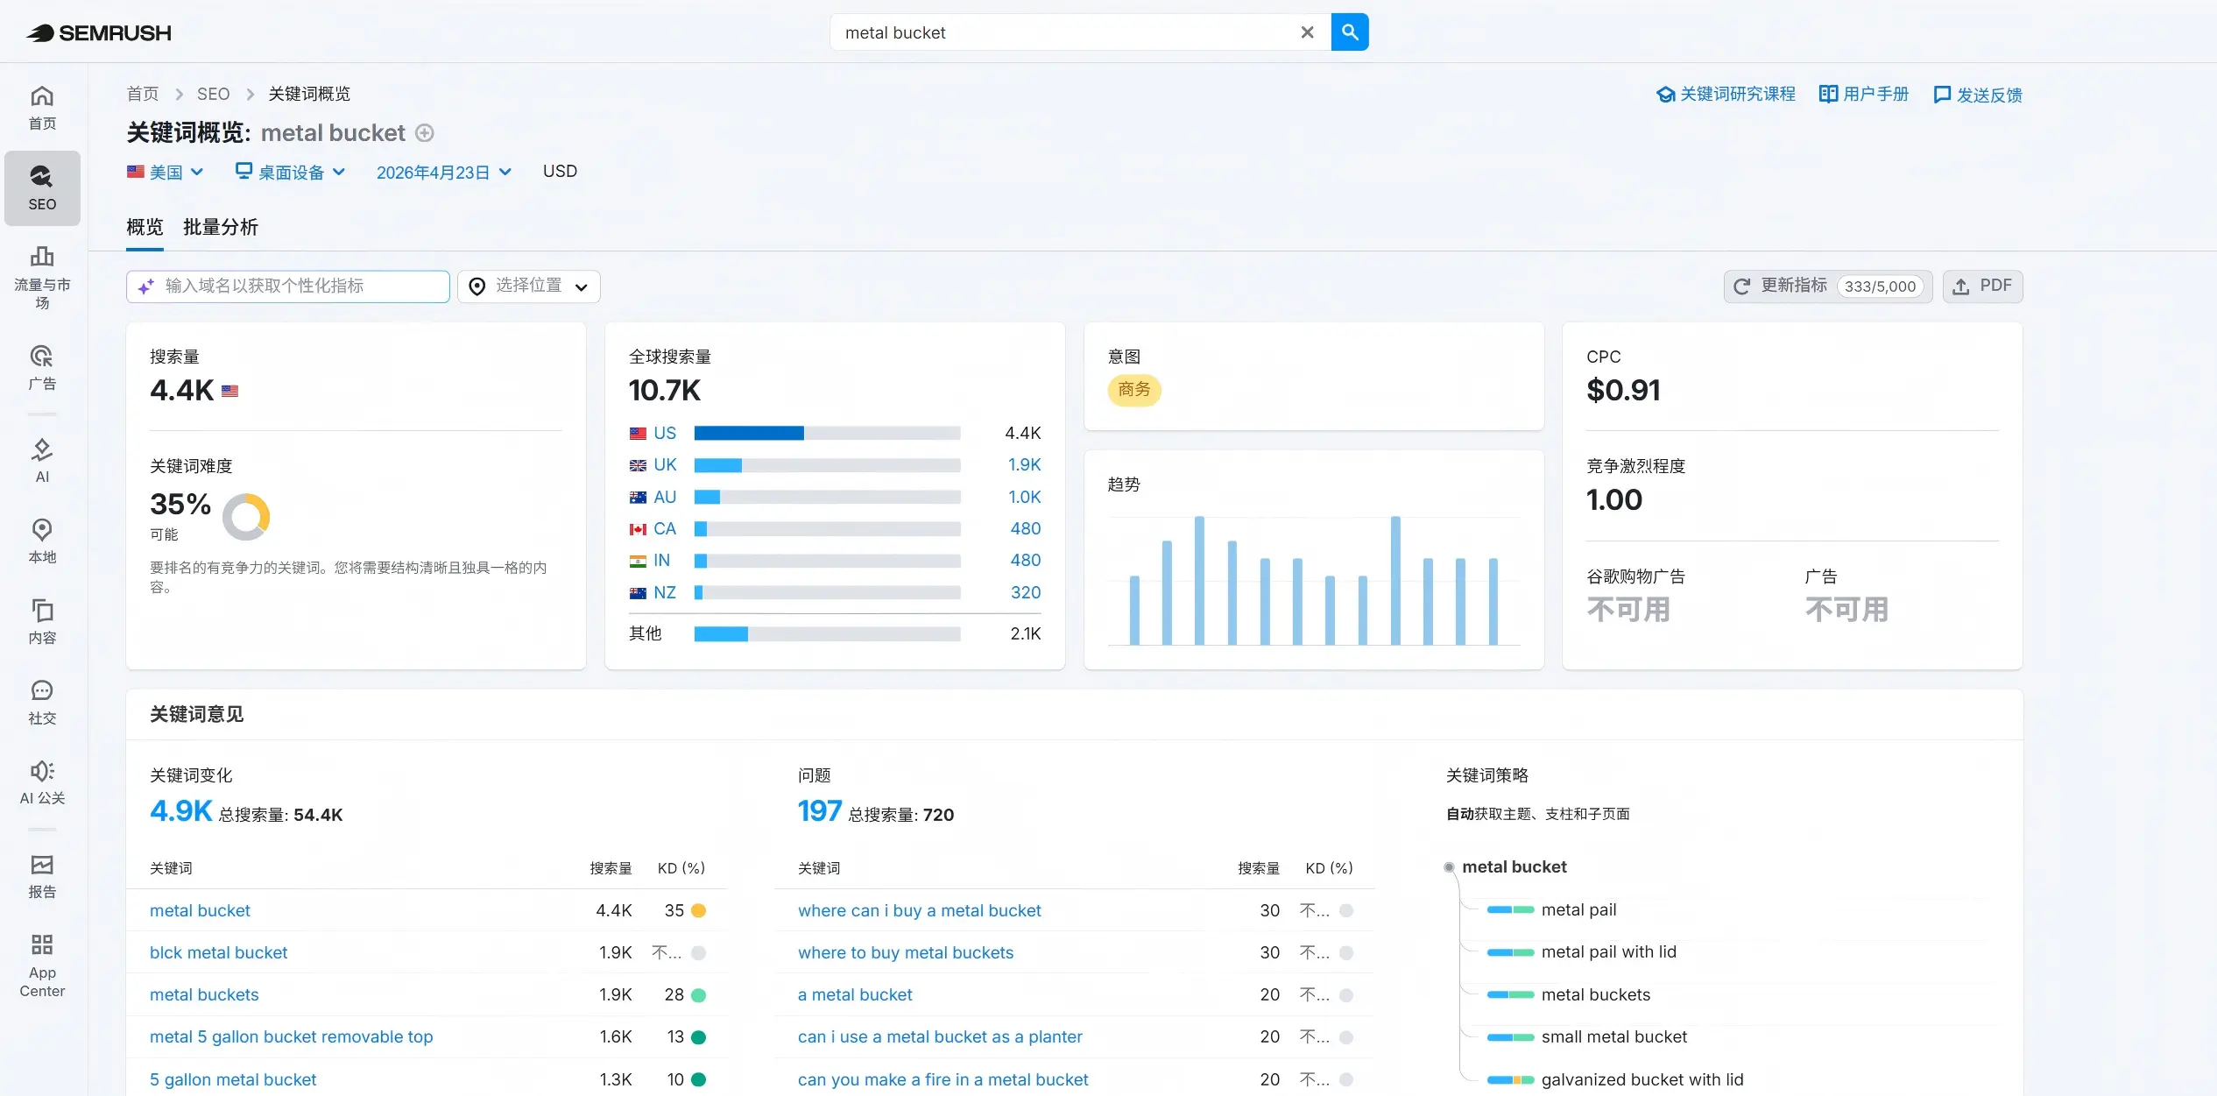Open 关键词研究课程 link
The width and height of the screenshot is (2217, 1096).
point(1726,94)
